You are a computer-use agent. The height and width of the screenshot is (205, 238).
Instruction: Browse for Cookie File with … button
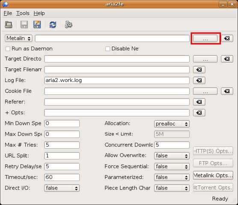(x=205, y=91)
